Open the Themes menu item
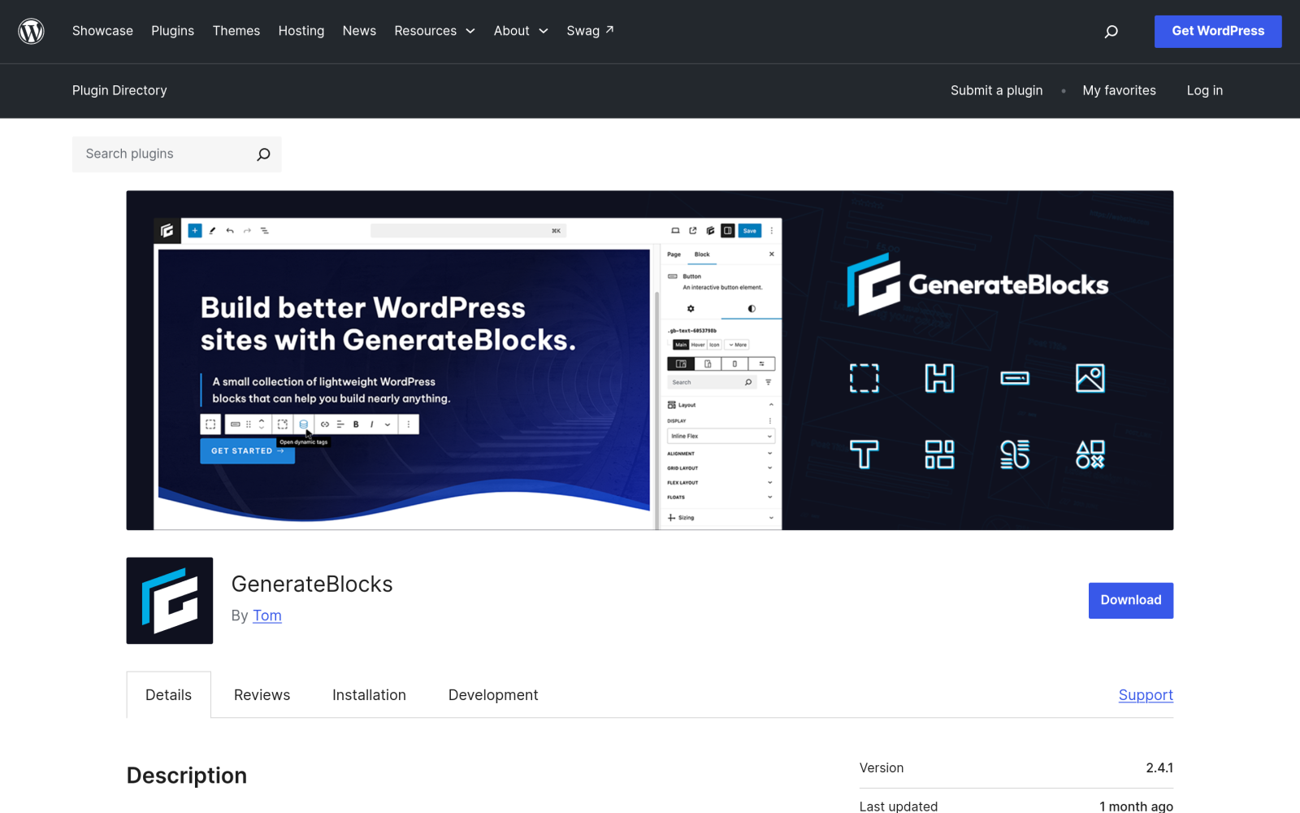 [236, 31]
